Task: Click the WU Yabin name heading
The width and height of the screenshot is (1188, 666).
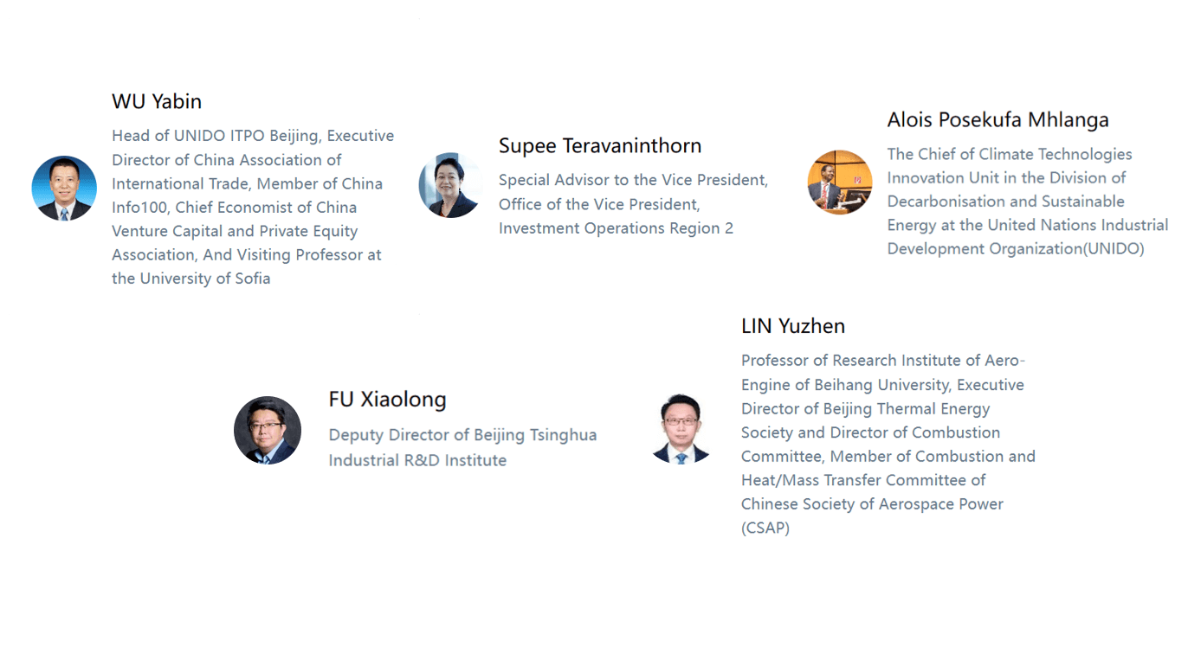Action: (x=157, y=101)
